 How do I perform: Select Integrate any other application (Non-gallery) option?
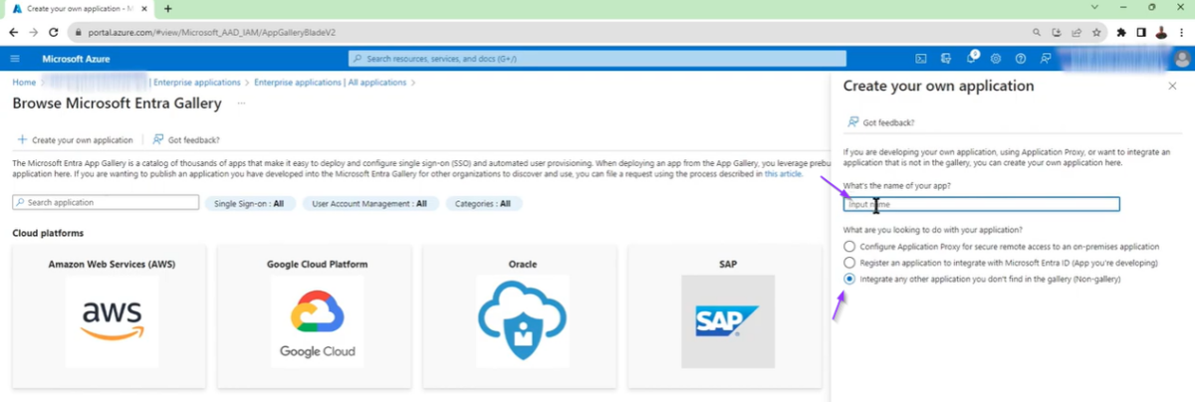(848, 280)
